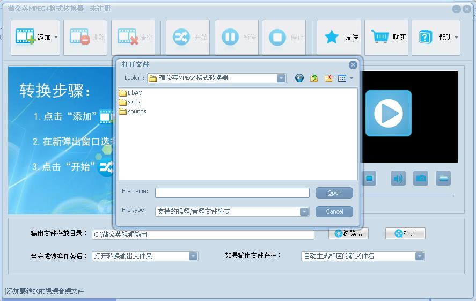Click the 清空 (Clear) toolbar button
This screenshot has width=476, height=301.
(x=133, y=38)
